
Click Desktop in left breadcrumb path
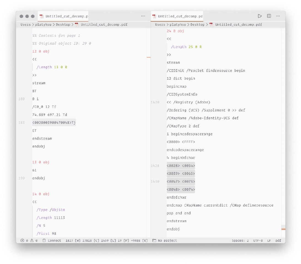pos(63,24)
